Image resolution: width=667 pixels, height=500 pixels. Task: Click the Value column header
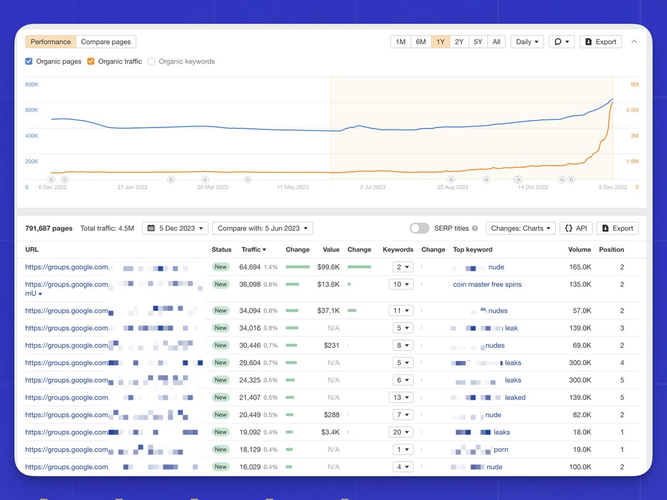331,249
